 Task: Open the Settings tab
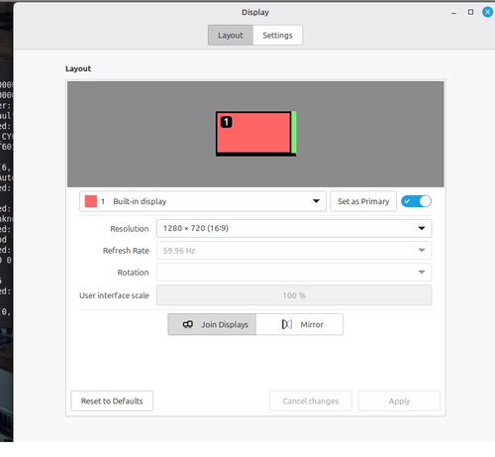277,35
